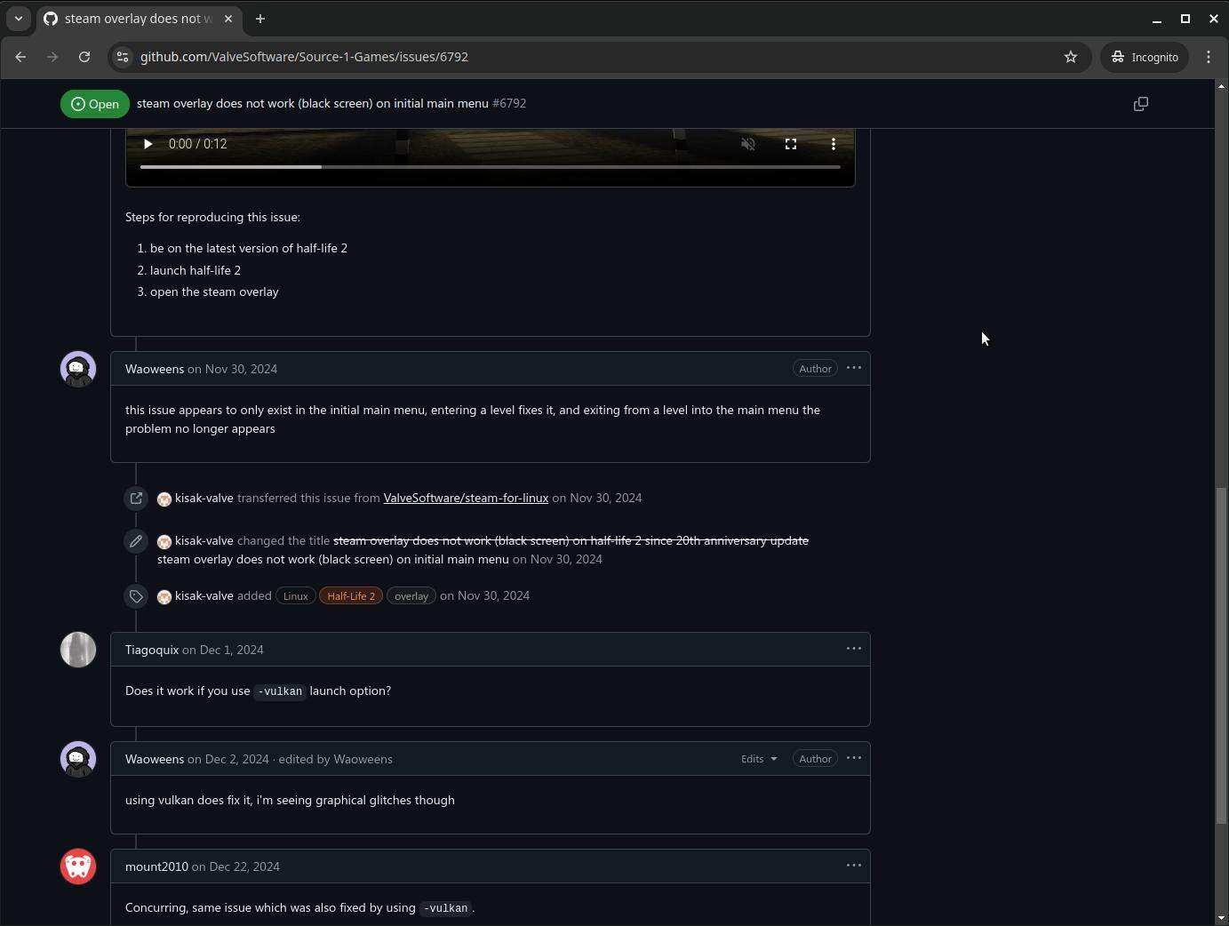
Task: Open options menu on Waoweens Dec 2 comment
Action: (854, 758)
